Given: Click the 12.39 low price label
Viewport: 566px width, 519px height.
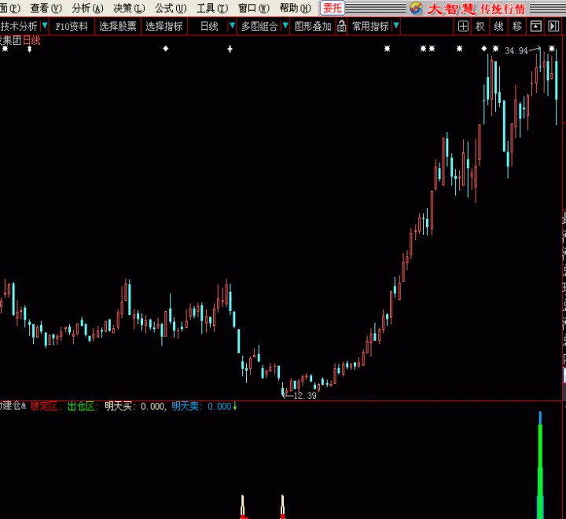Looking at the screenshot, I should pos(305,396).
